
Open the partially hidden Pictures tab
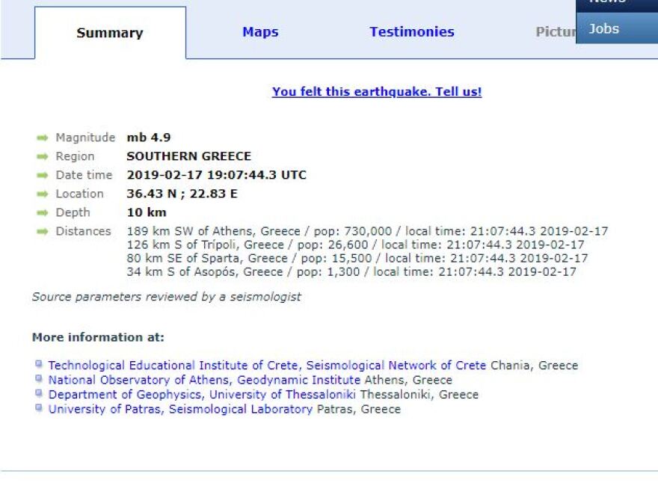point(555,32)
